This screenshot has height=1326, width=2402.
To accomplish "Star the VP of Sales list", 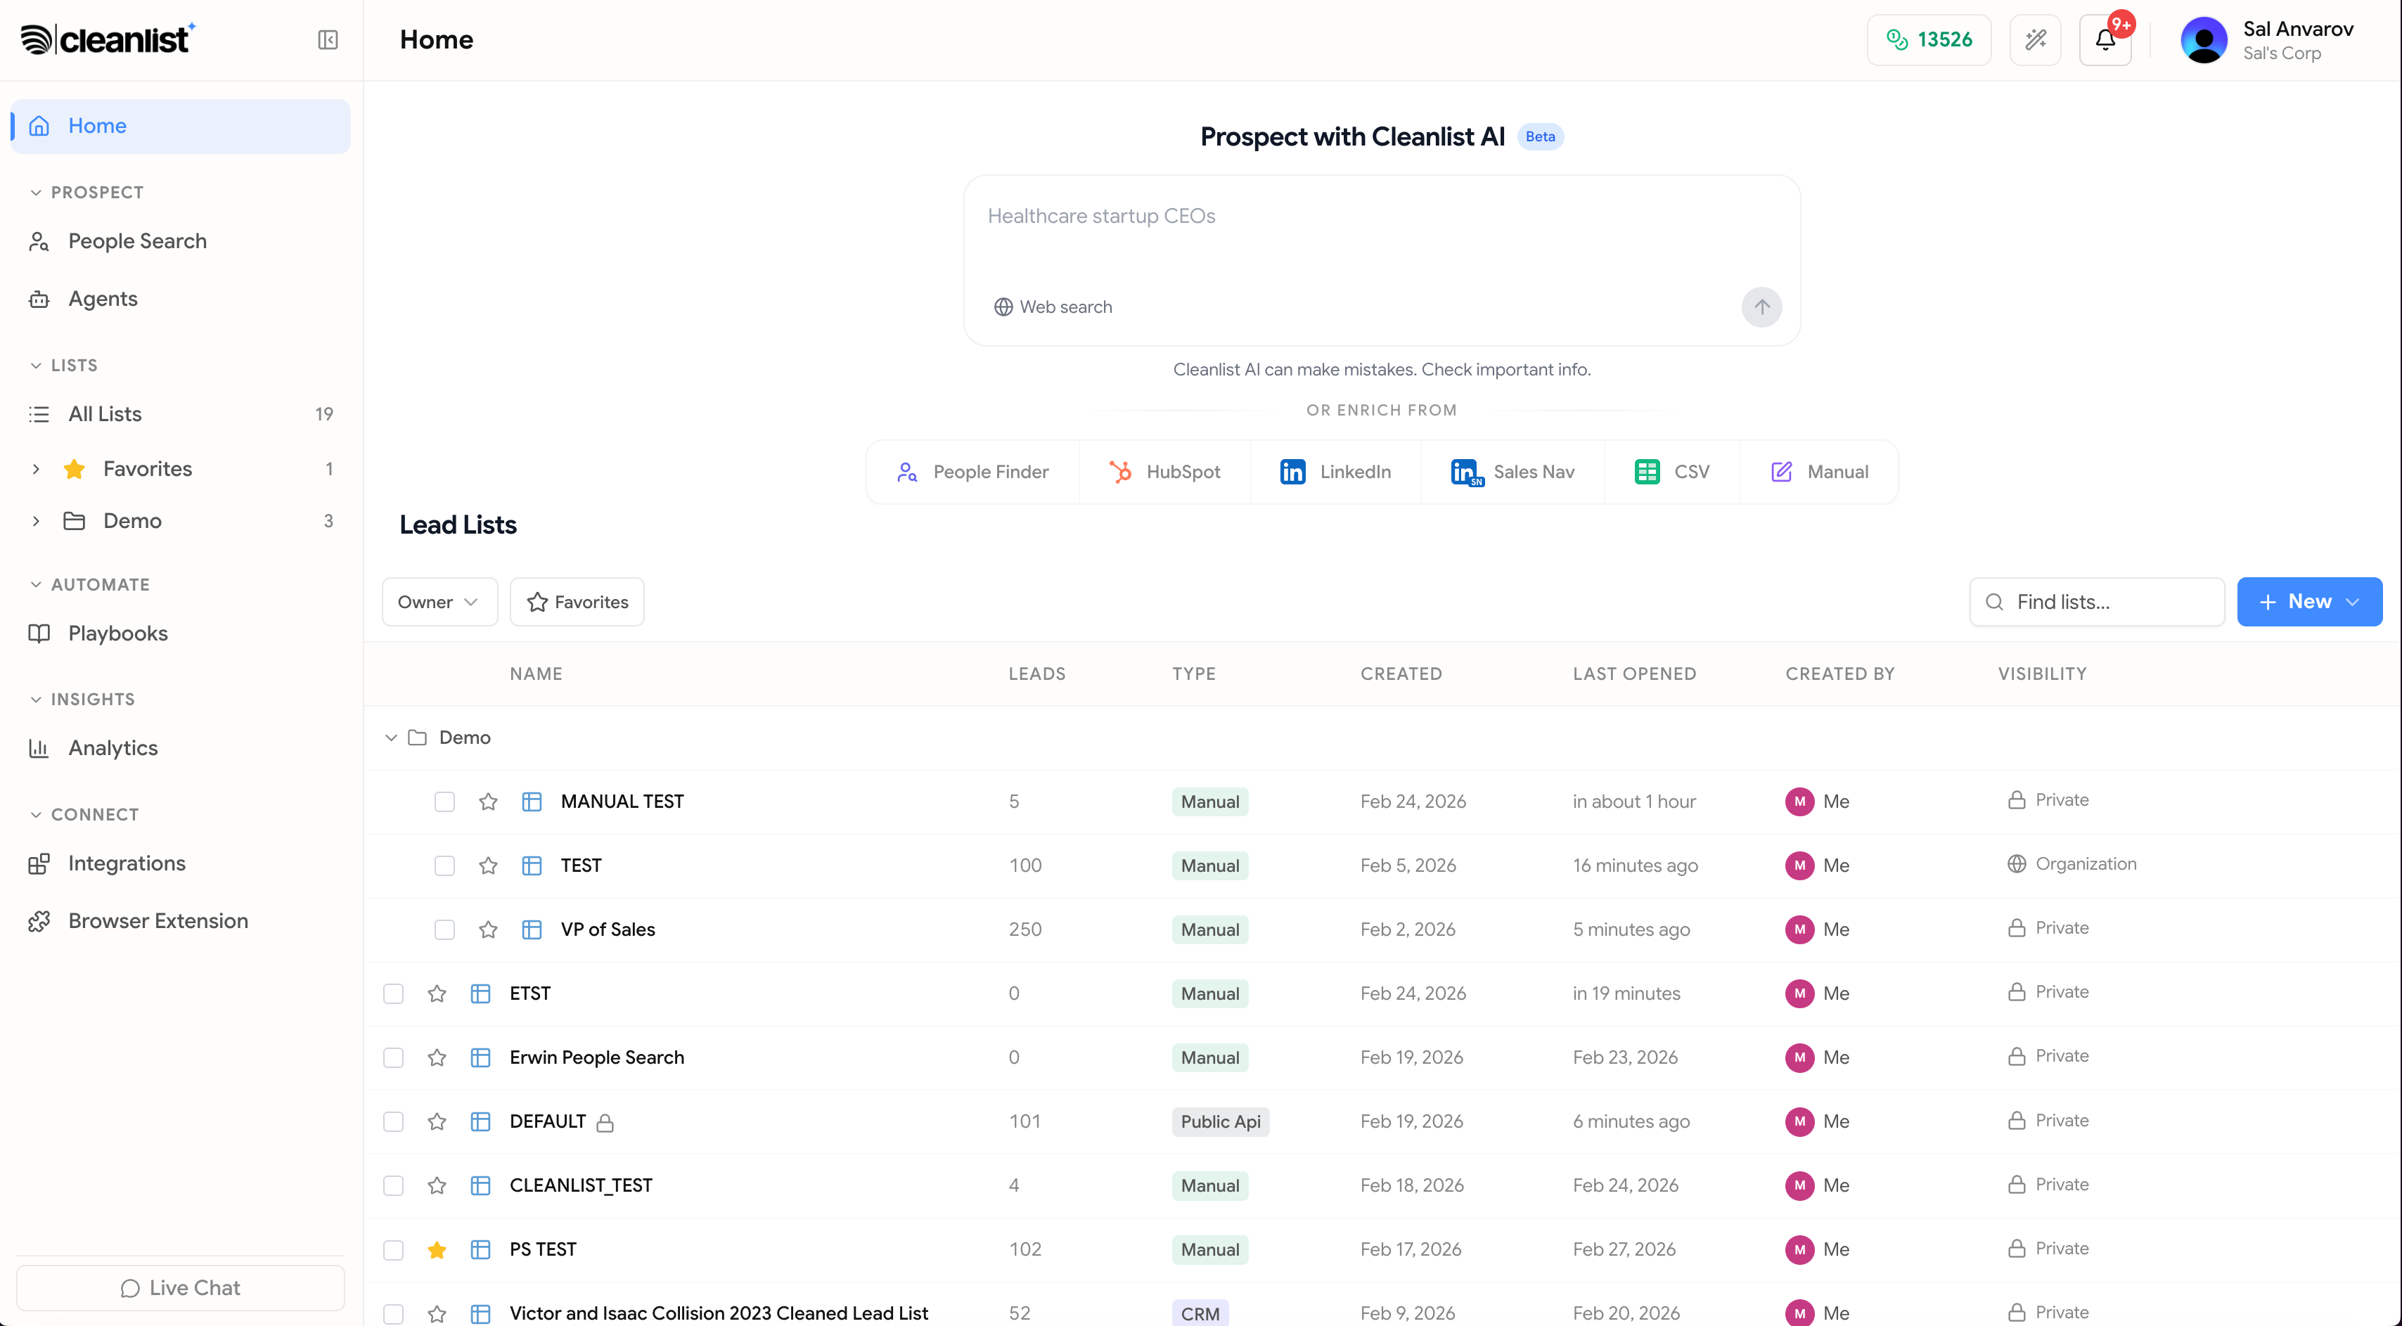I will (x=488, y=929).
